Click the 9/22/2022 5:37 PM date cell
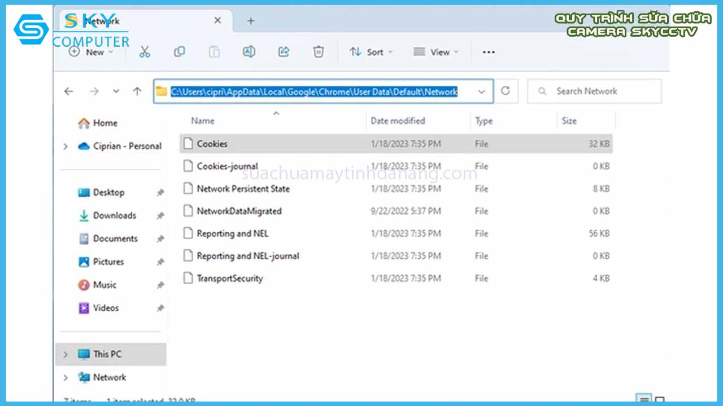The image size is (723, 406). coord(406,211)
